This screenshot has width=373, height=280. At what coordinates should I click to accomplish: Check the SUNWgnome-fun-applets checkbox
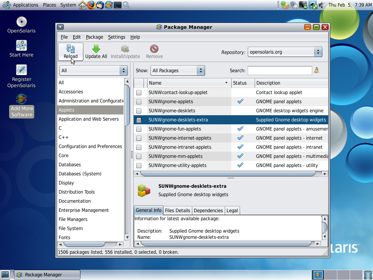tap(139, 129)
